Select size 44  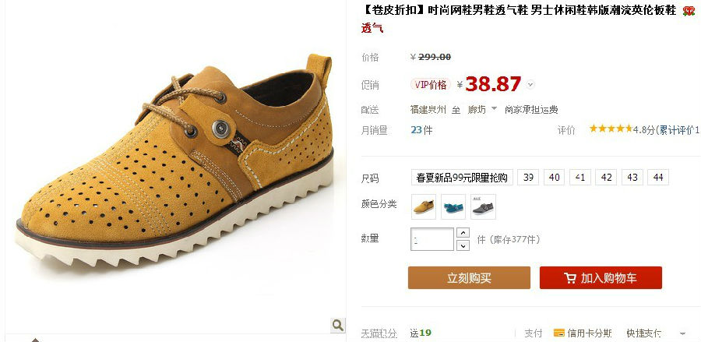(658, 178)
